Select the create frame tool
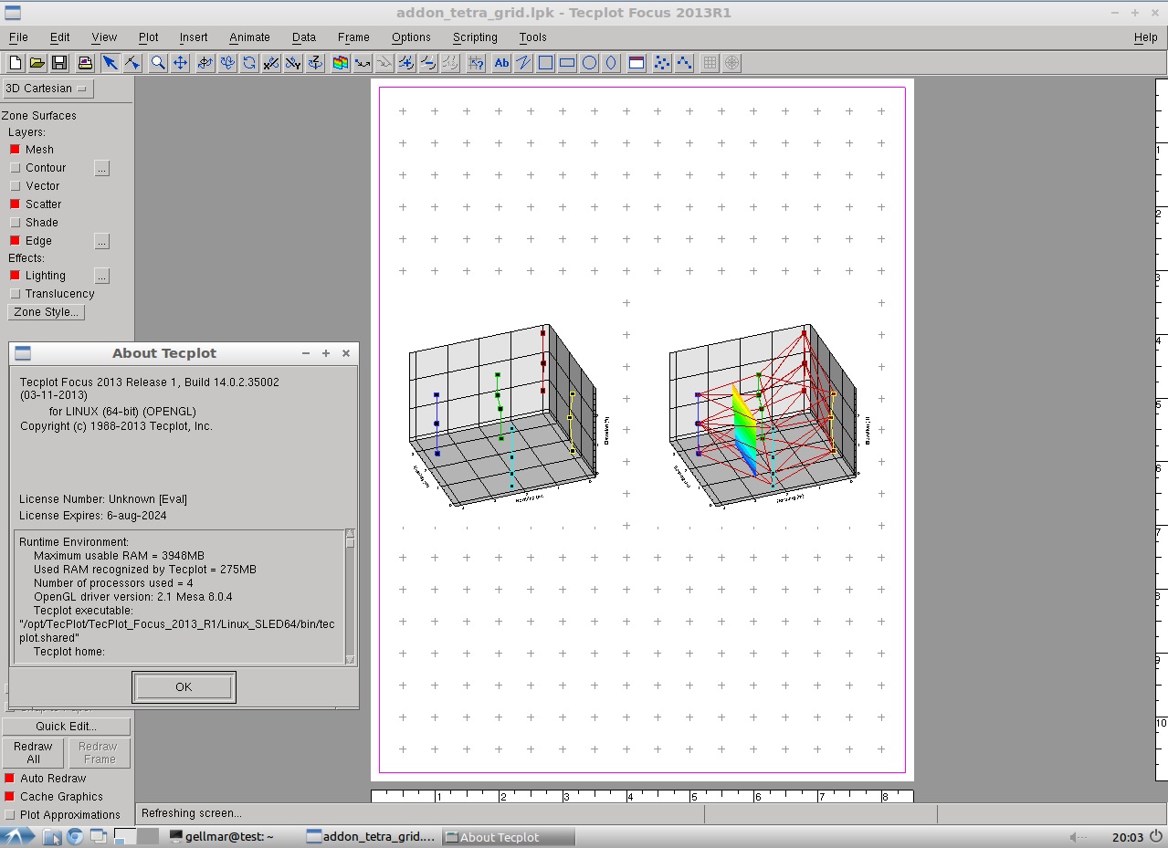The width and height of the screenshot is (1168, 848). (637, 63)
